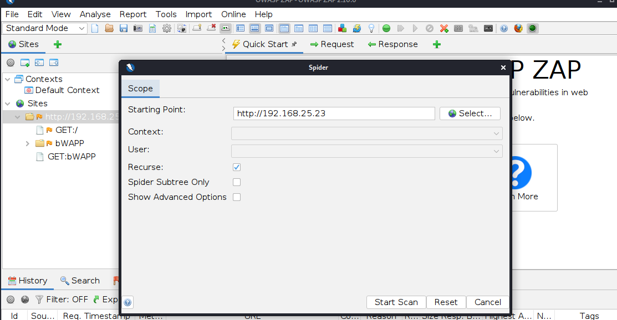Switch to the Response tab
Image resolution: width=617 pixels, height=320 pixels.
pos(392,44)
